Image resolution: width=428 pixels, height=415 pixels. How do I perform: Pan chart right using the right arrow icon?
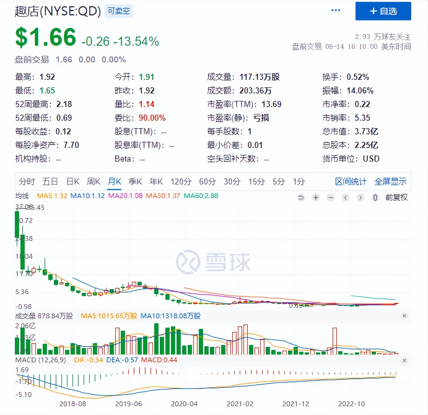click(x=360, y=197)
